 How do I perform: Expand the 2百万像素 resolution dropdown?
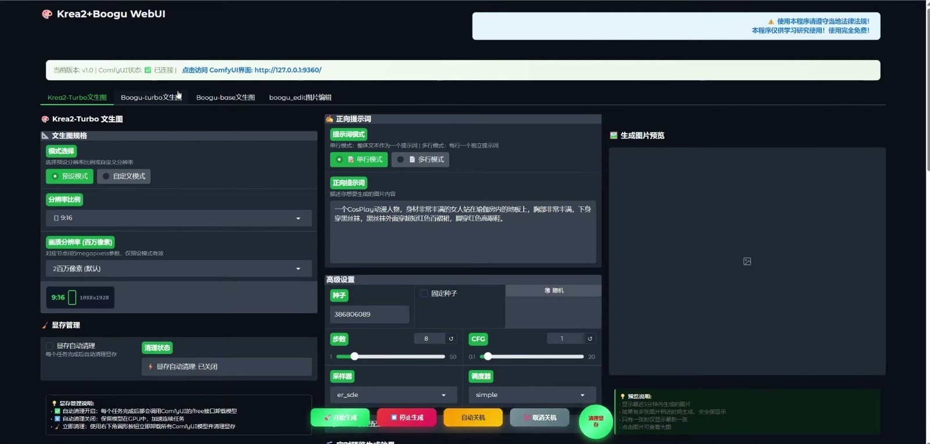click(x=179, y=268)
